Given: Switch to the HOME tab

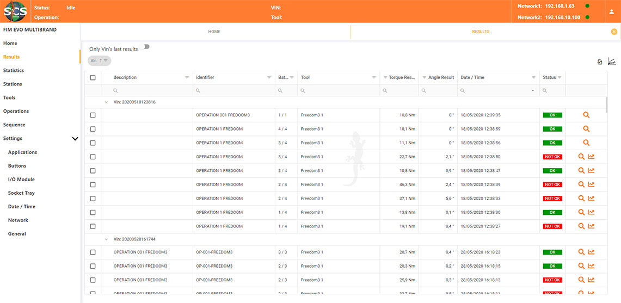Looking at the screenshot, I should tap(214, 32).
